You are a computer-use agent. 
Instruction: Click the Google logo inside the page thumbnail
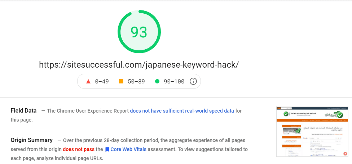click(x=305, y=138)
